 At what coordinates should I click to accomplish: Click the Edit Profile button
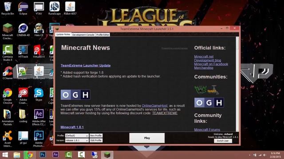tap(96, 140)
